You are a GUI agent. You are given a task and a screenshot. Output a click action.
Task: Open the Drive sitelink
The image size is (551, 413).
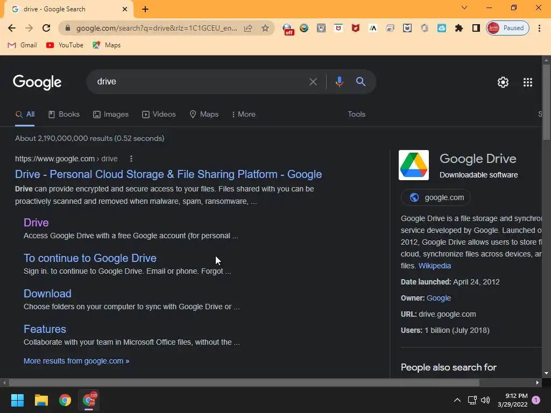pos(36,222)
